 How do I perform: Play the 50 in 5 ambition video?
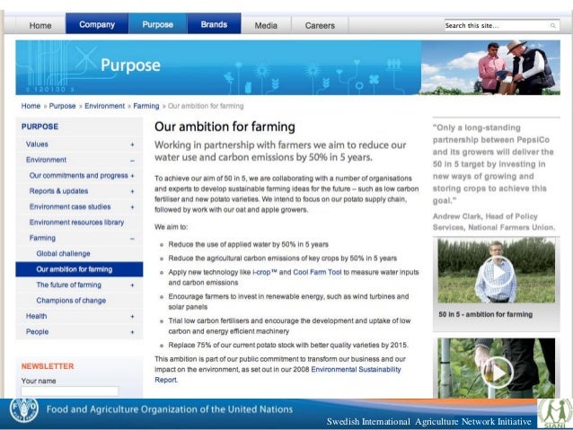(497, 272)
